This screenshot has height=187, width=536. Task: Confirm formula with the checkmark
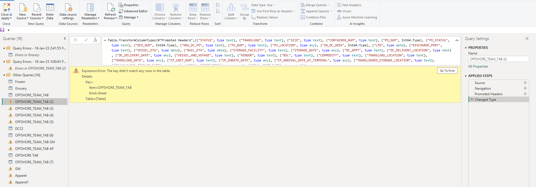[x=86, y=40]
